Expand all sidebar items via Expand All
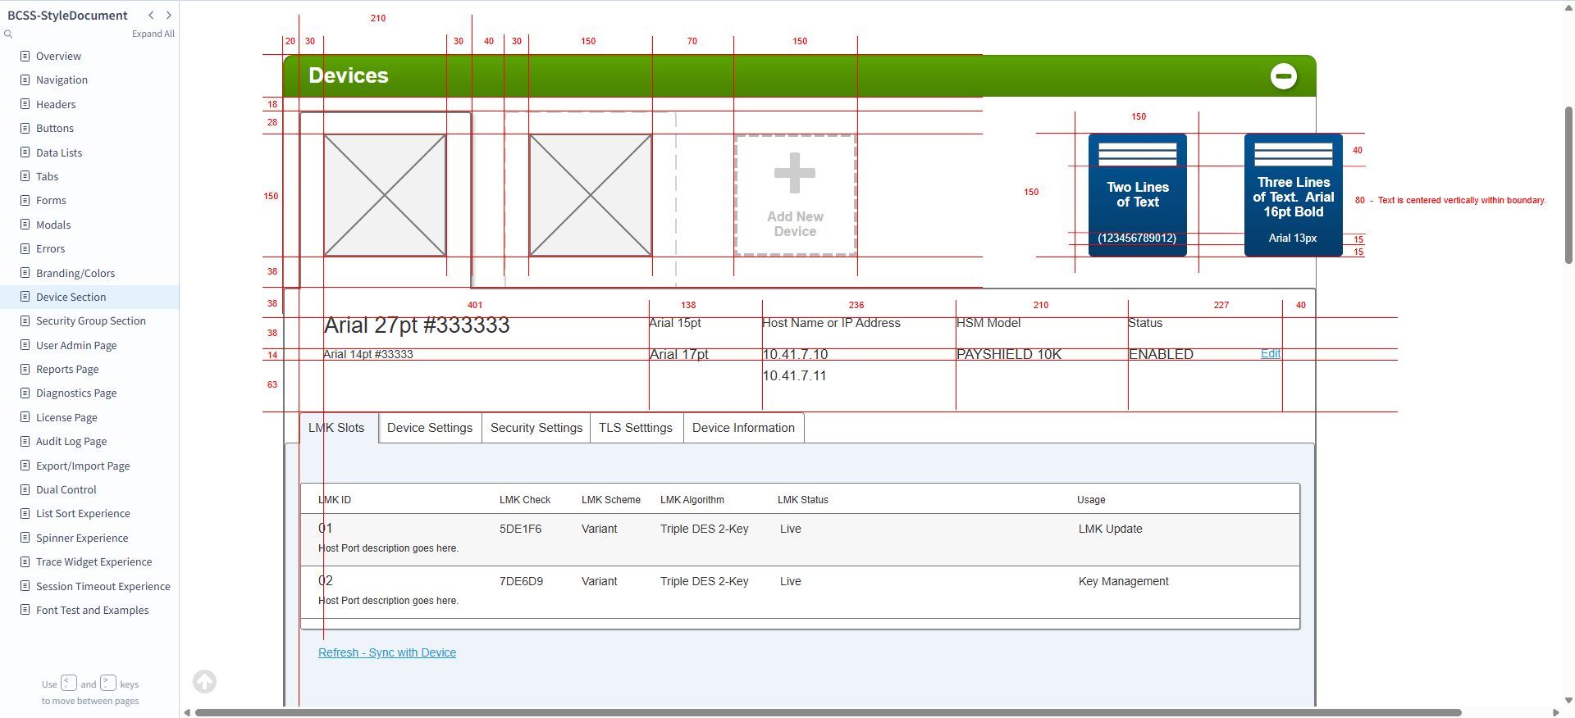The image size is (1575, 718). point(153,34)
